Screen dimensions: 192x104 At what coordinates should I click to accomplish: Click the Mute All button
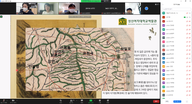coord(177,101)
